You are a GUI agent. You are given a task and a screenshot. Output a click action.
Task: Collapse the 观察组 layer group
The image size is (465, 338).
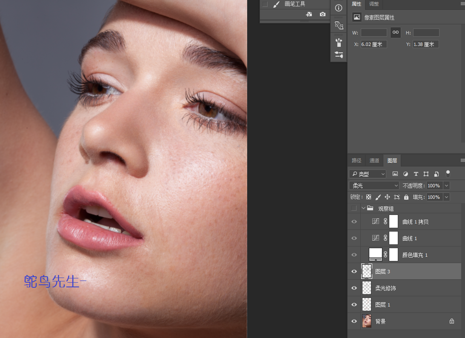(363, 208)
